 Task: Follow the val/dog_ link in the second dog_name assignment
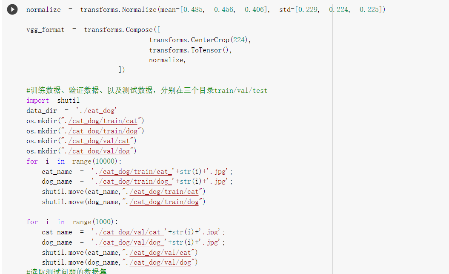[x=132, y=242]
